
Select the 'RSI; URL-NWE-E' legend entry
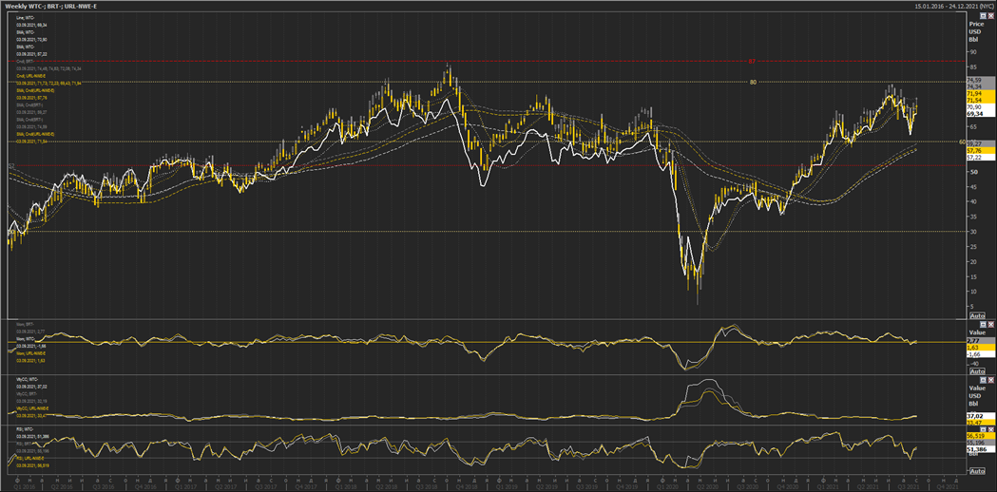(29, 459)
